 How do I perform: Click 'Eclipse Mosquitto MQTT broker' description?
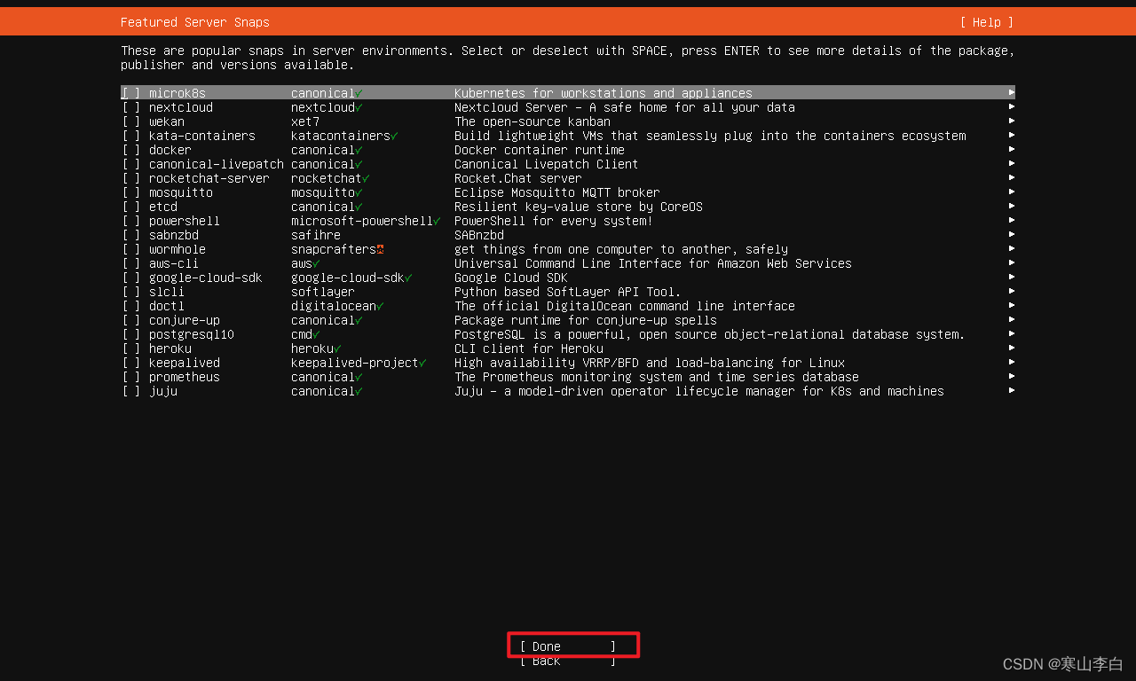[x=557, y=192]
